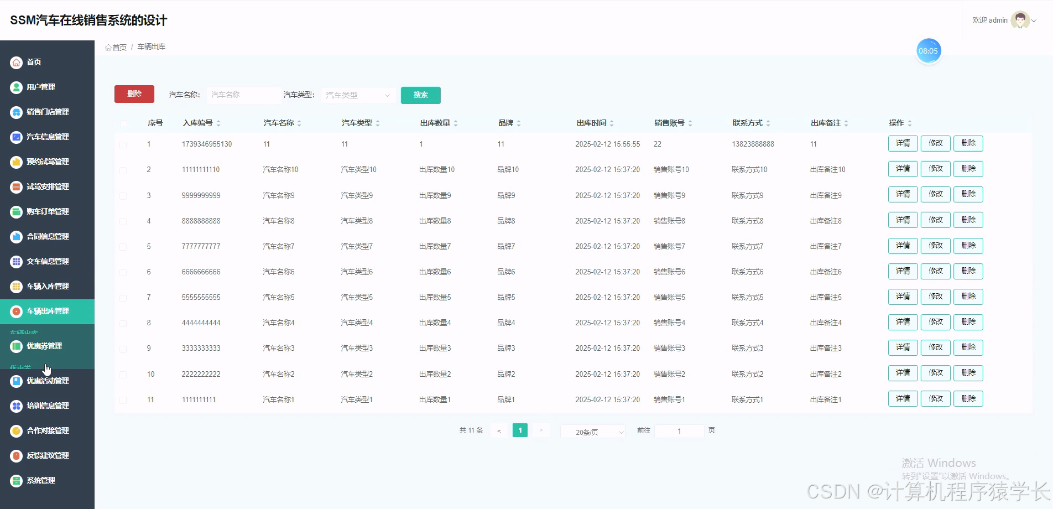Viewport: 1053px width, 509px height.
Task: Click the 用户管理 user icon
Action: (x=17, y=87)
